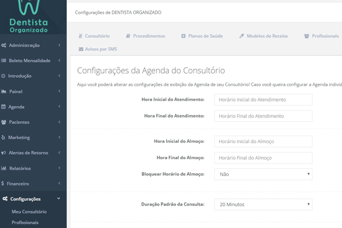The height and width of the screenshot is (228, 342).
Task: Open the Alertas de Retorno menu
Action: coord(33,153)
